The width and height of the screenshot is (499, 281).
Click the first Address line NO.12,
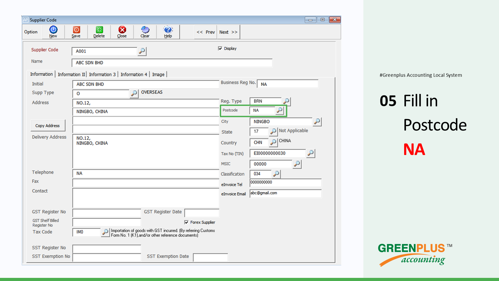point(146,103)
